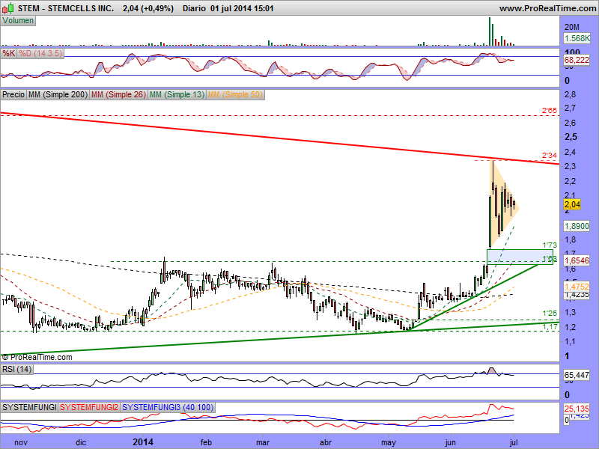The image size is (599, 449).
Task: Click the "nov" label on the time axis
Action: [21, 442]
